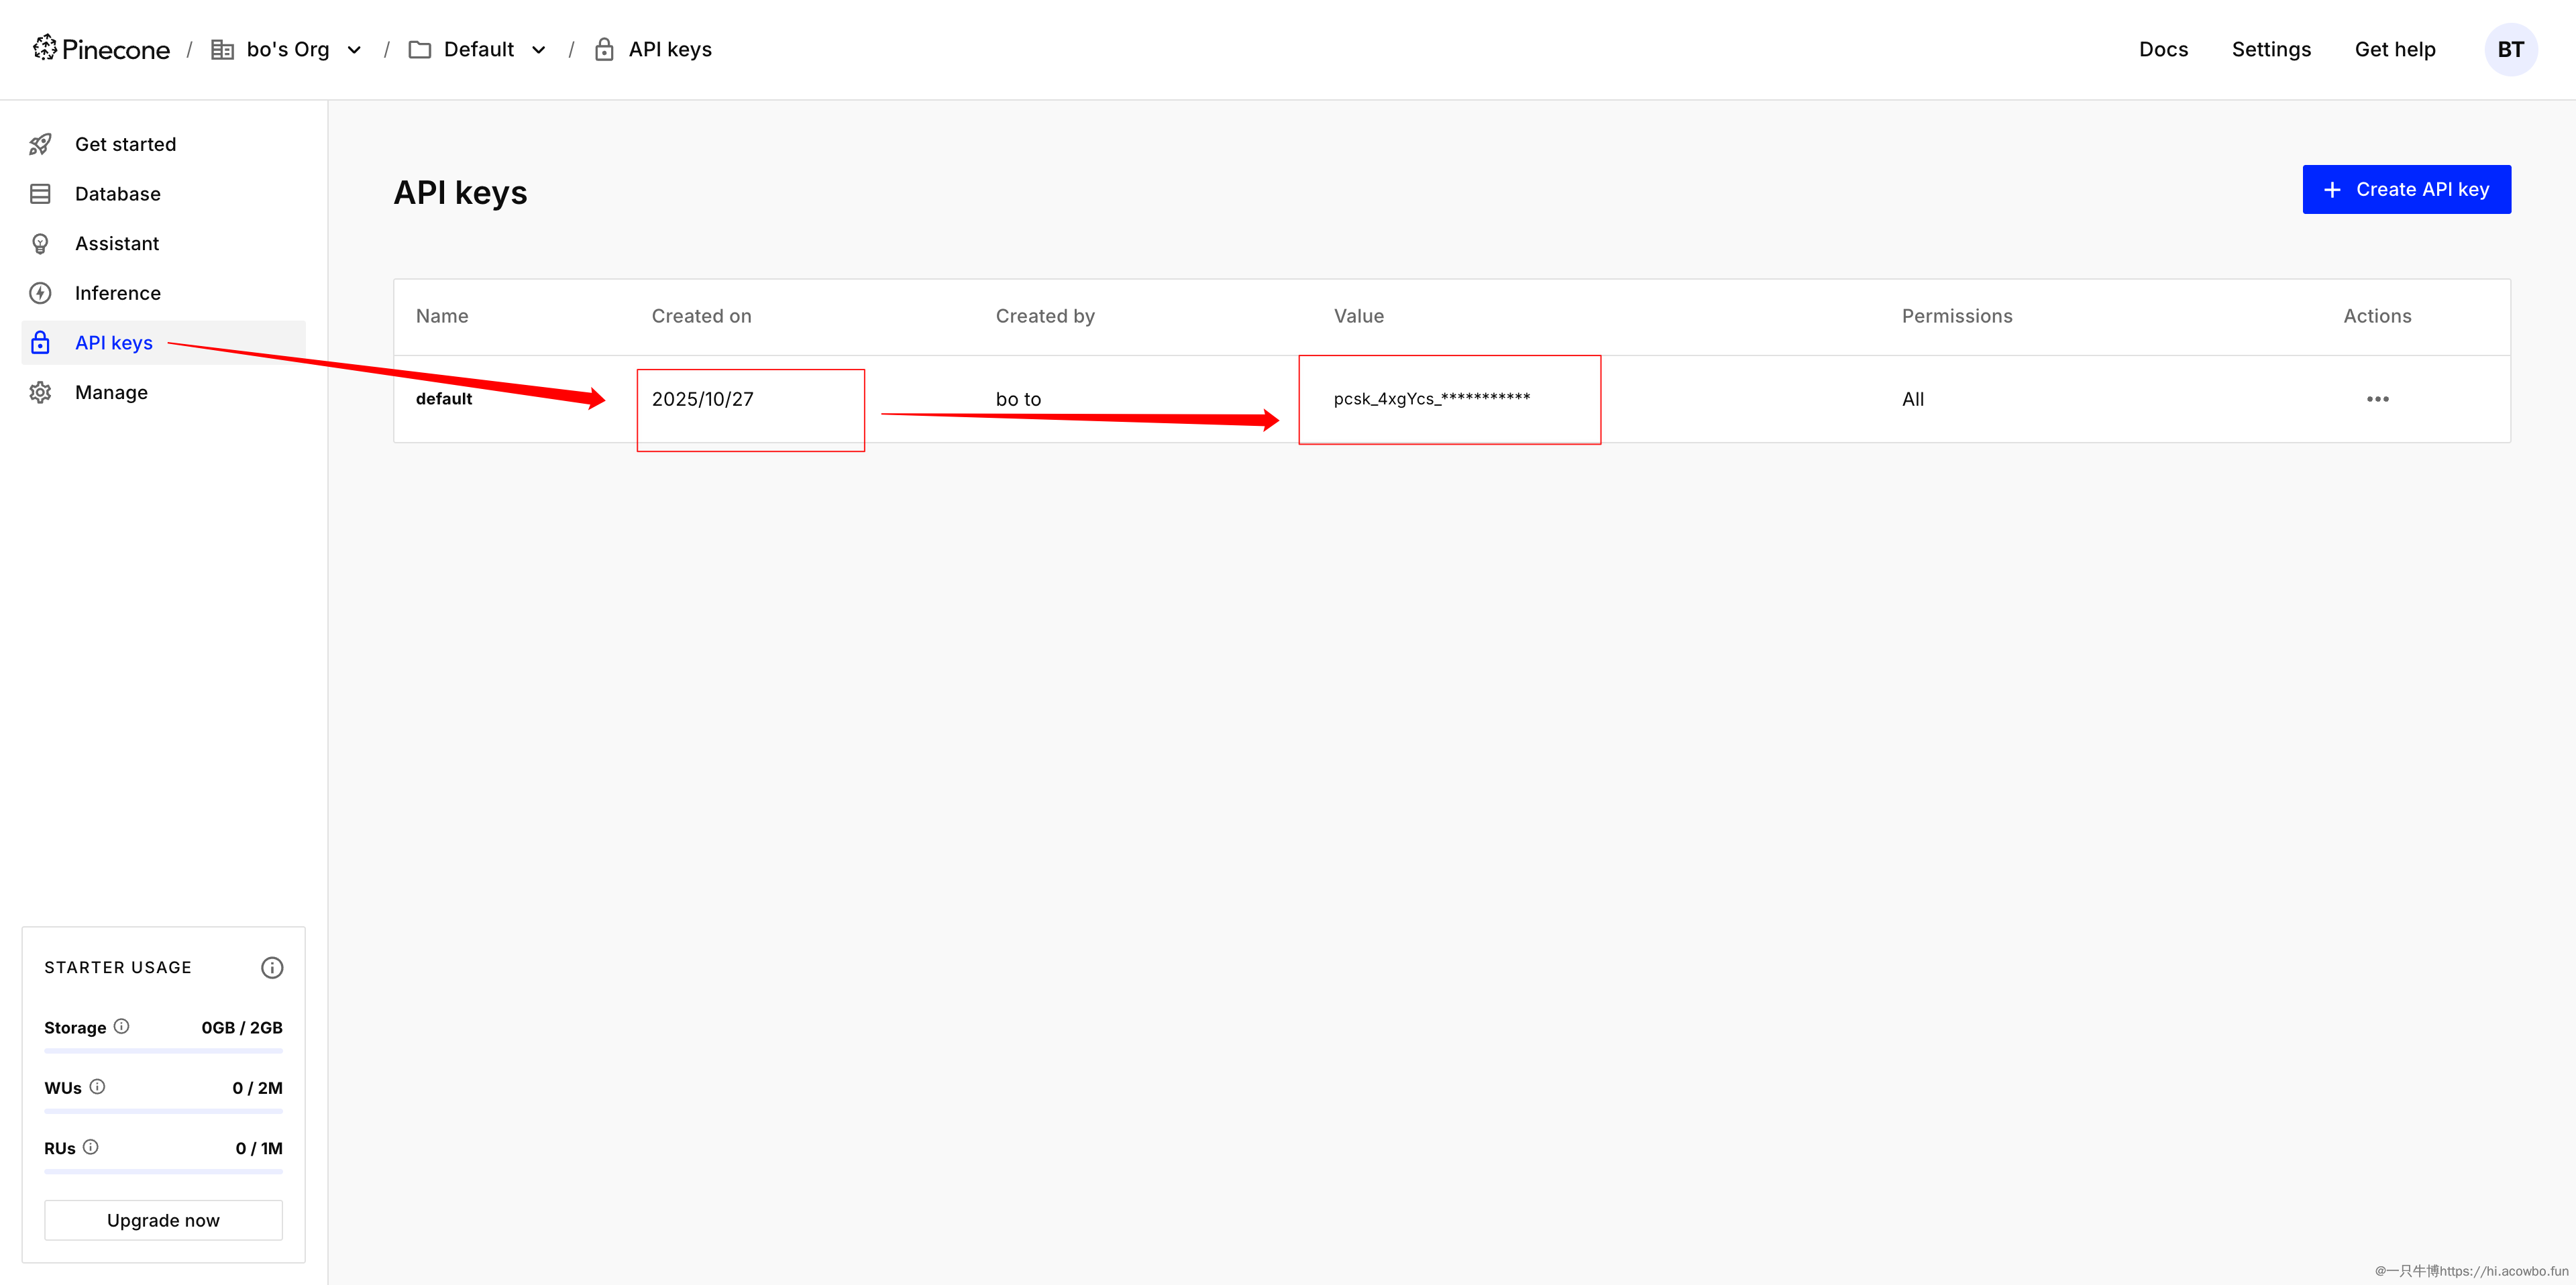Viewport: 2576px width, 1285px height.
Task: Click the masked pcsk API key value
Action: tap(1431, 399)
